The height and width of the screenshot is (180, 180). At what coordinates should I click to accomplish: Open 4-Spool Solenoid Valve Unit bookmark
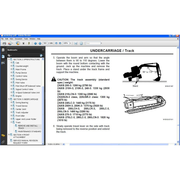click(x=28, y=93)
